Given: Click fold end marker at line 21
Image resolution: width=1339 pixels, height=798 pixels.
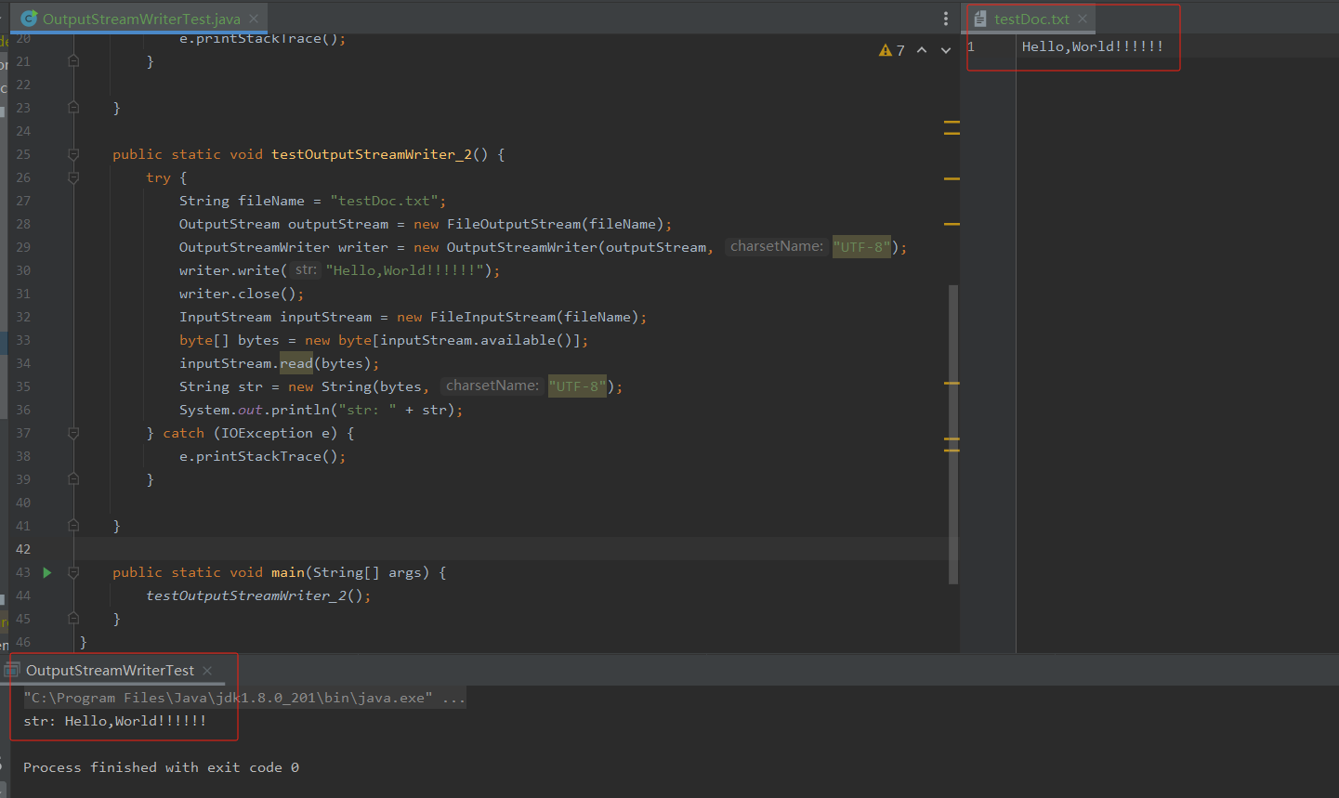Looking at the screenshot, I should (x=73, y=61).
